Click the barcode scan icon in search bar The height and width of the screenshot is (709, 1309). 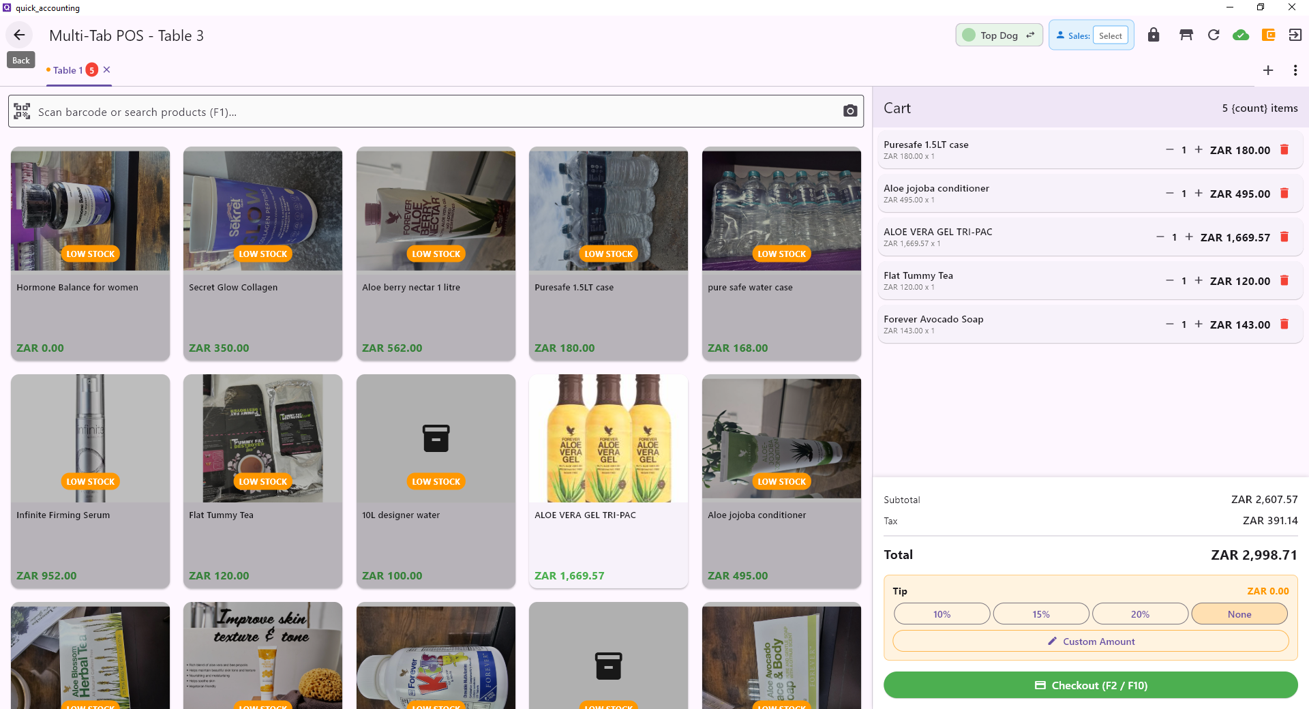pos(22,111)
